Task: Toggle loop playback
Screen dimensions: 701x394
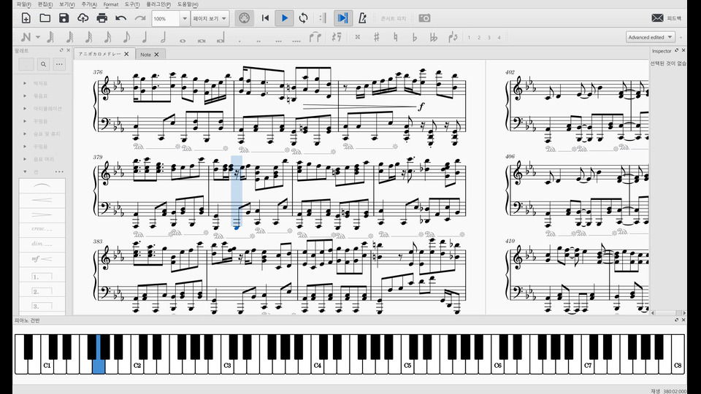Action: pyautogui.click(x=304, y=18)
